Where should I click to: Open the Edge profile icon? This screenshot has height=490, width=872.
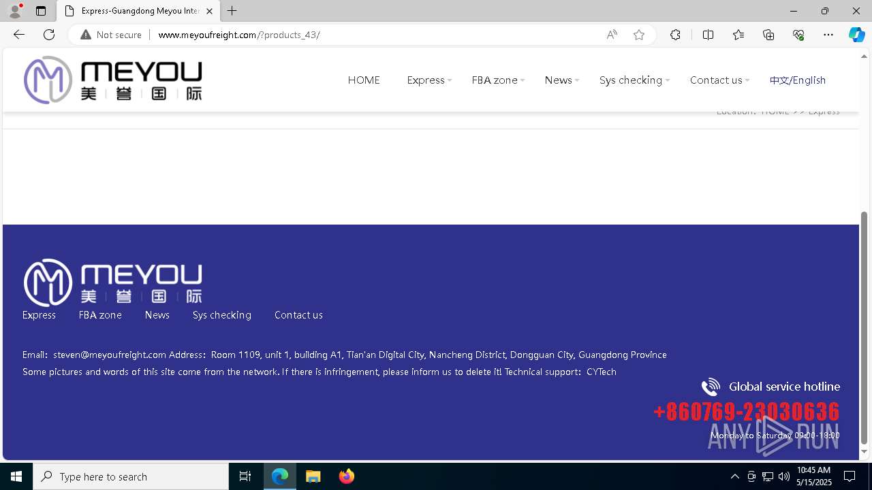15,11
